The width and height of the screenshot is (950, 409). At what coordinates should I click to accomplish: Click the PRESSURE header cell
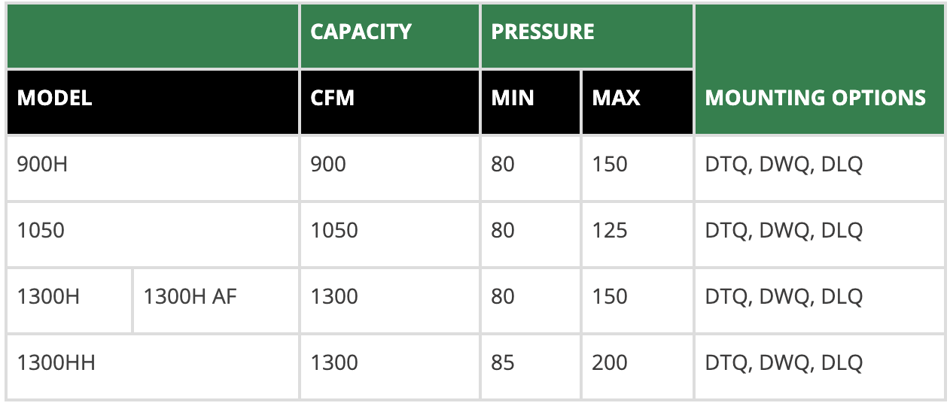[x=587, y=36]
